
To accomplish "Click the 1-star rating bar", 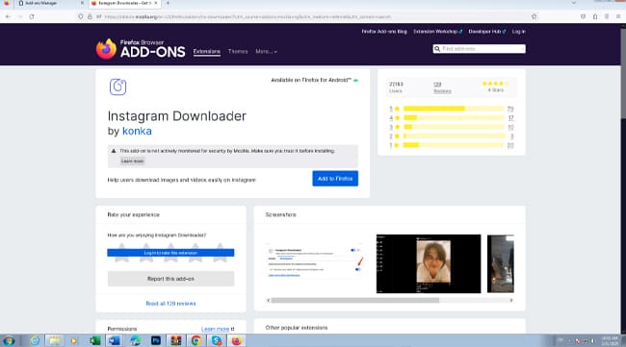I will (x=454, y=145).
